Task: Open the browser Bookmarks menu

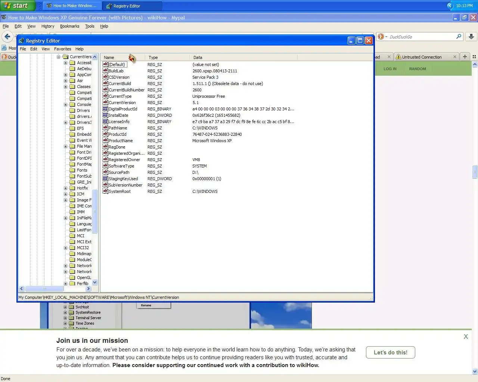Action: 69,26
